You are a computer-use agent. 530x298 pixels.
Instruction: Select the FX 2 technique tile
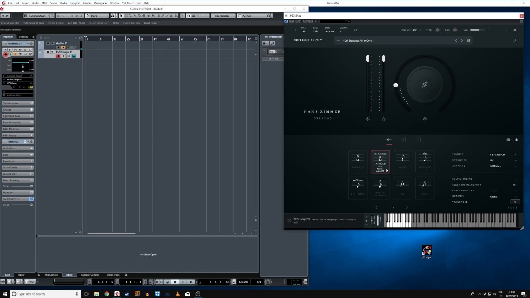tap(424, 187)
